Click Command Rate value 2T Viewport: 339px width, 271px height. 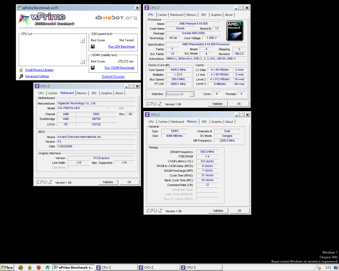(207, 185)
